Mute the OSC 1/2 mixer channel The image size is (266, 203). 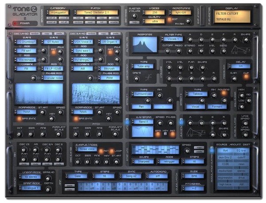pos(24,164)
